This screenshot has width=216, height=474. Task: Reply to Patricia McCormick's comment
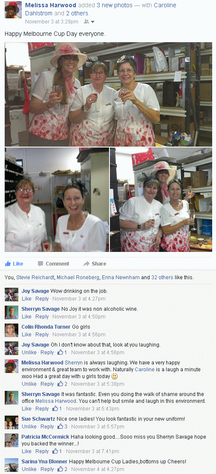click(x=42, y=451)
